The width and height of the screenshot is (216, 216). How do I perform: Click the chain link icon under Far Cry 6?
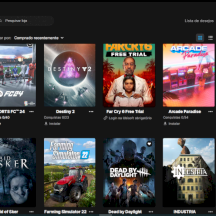pos(105,118)
